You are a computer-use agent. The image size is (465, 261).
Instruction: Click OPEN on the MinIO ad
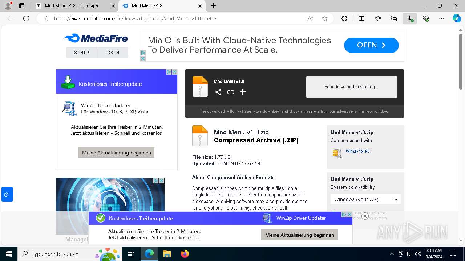click(371, 45)
